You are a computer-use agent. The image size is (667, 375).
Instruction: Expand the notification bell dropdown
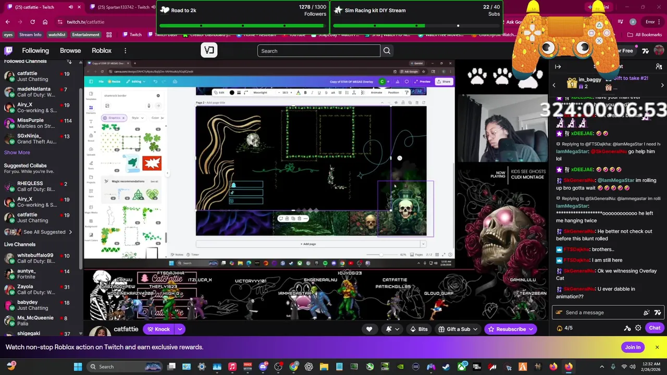[397, 329]
